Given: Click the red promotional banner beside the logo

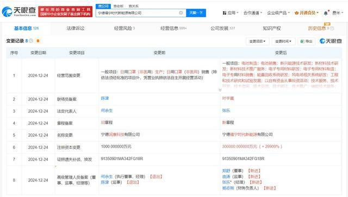Looking at the screenshot, I should pyautogui.click(x=65, y=11).
